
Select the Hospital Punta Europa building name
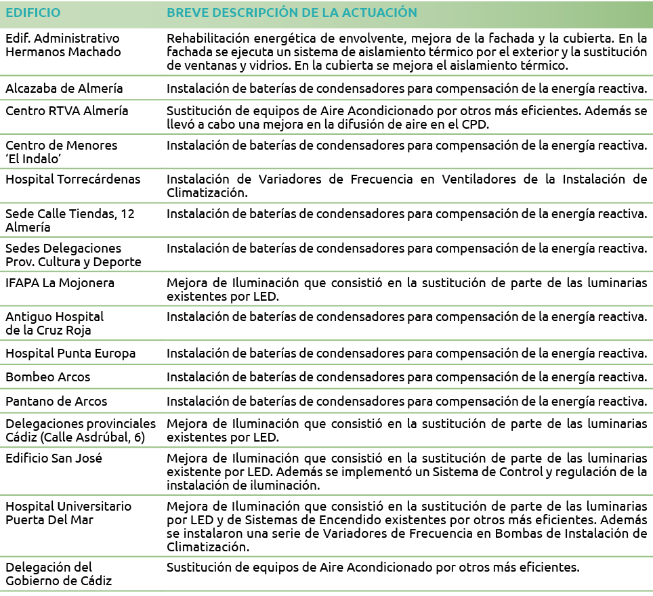[70, 354]
